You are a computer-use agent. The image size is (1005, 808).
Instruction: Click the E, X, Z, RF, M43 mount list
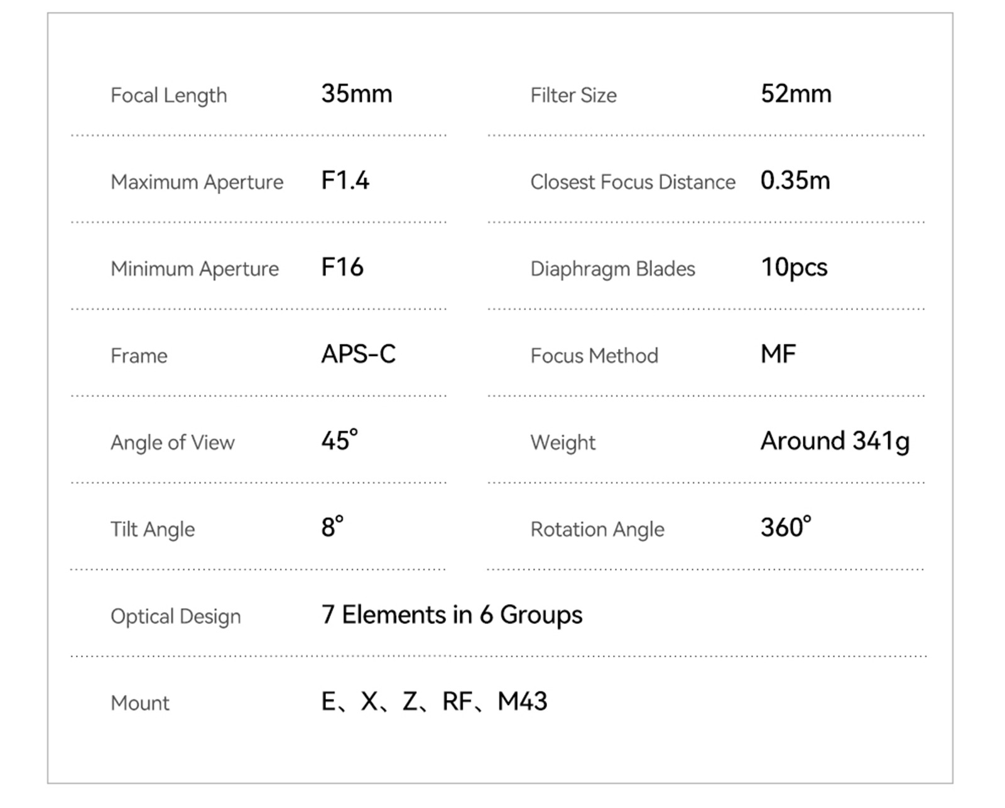434,701
